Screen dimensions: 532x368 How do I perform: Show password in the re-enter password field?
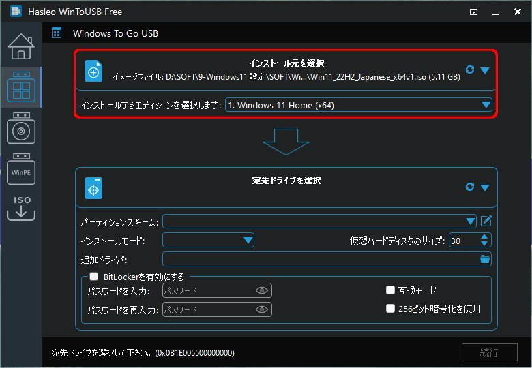262,309
